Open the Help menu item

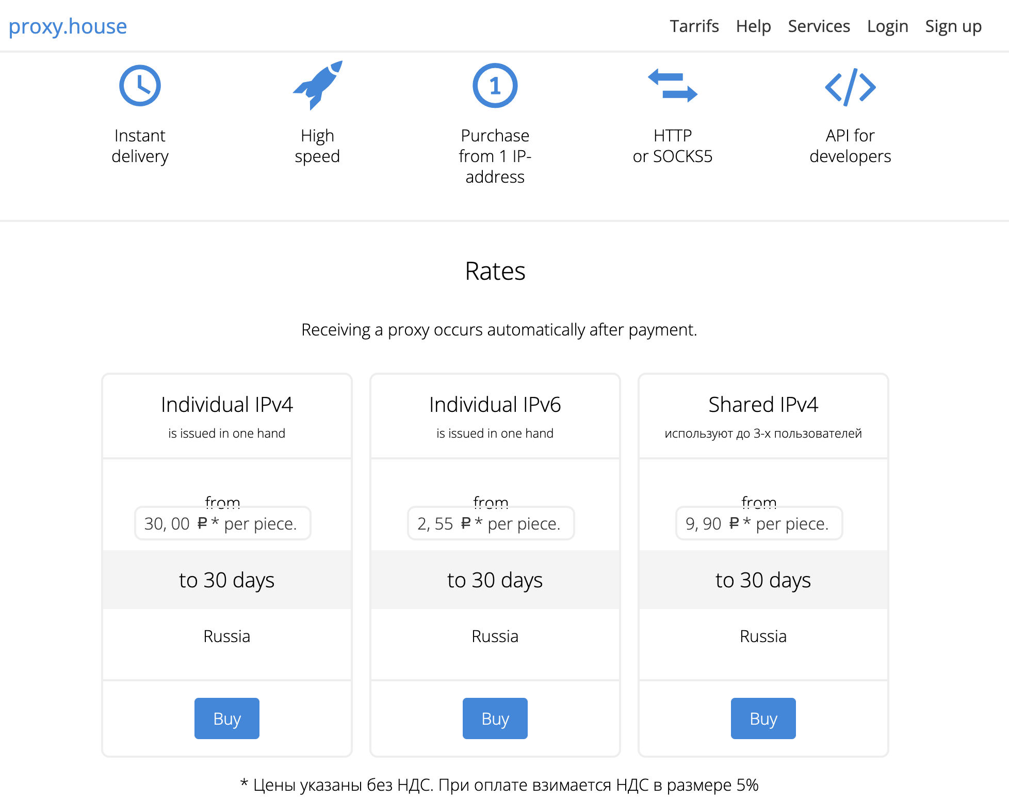[x=753, y=26]
